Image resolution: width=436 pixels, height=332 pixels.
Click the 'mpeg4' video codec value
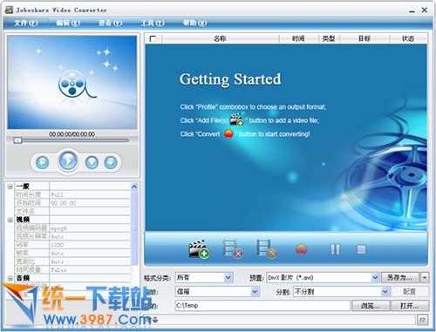tap(58, 228)
